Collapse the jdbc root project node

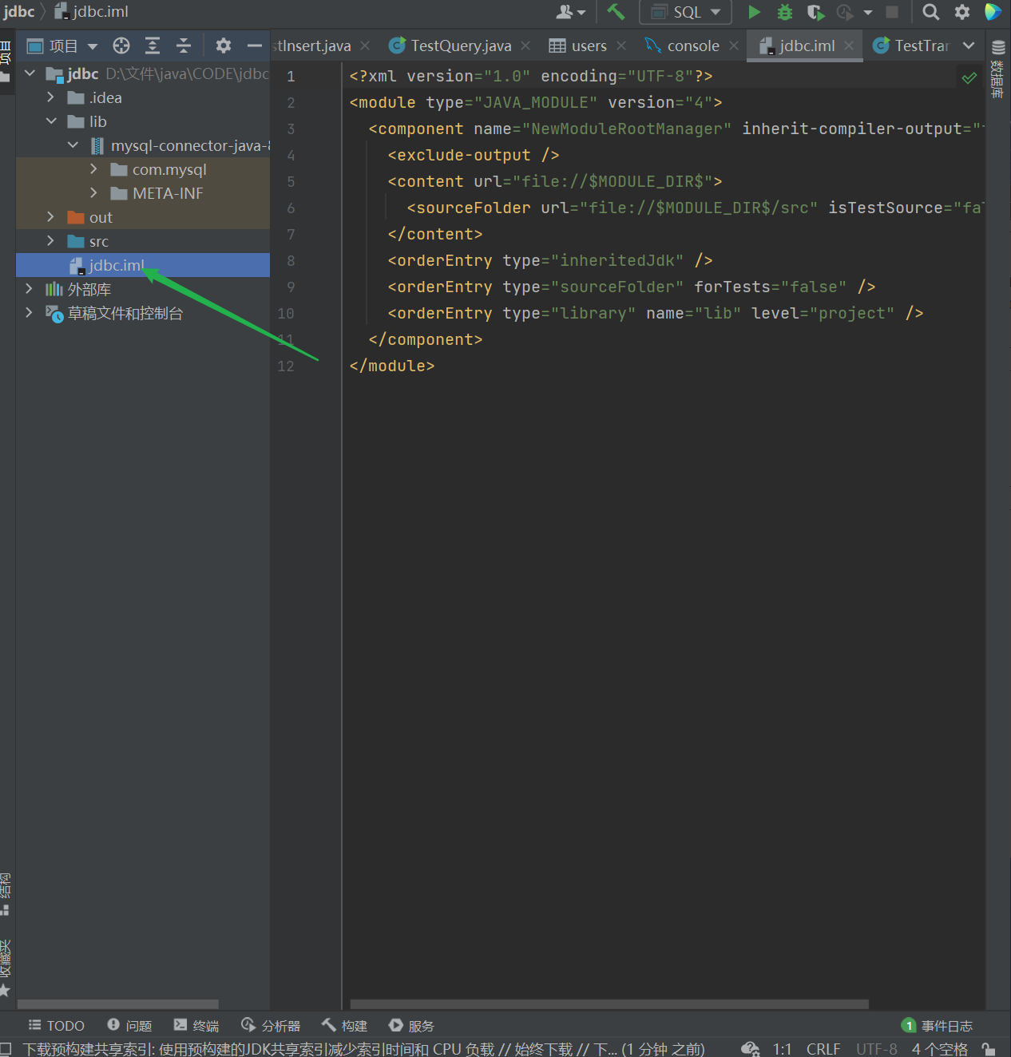click(x=30, y=73)
